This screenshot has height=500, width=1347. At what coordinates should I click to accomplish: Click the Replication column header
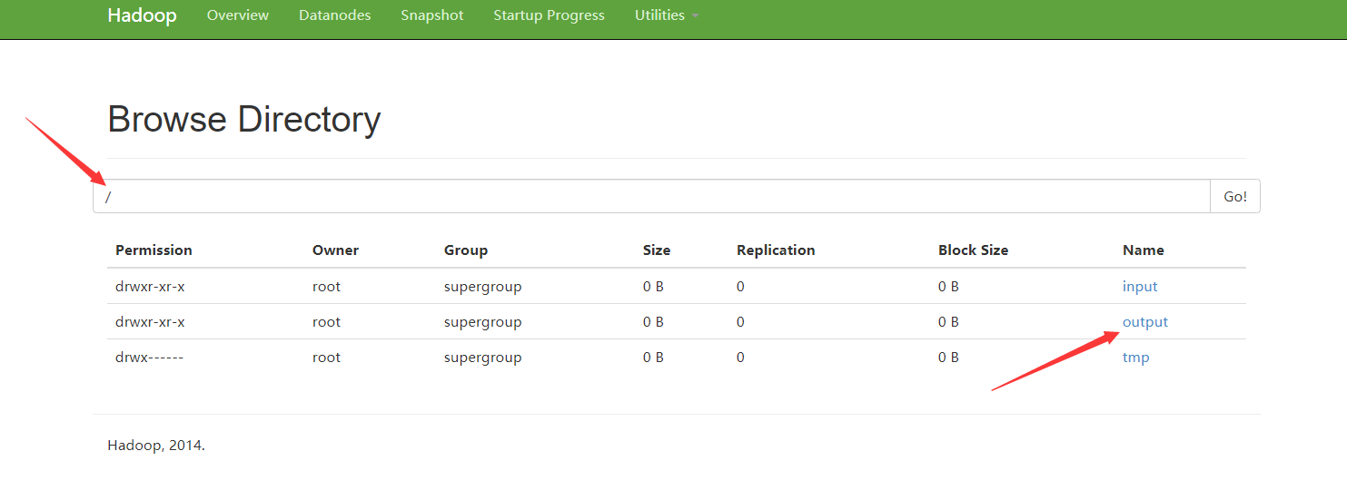coord(776,250)
